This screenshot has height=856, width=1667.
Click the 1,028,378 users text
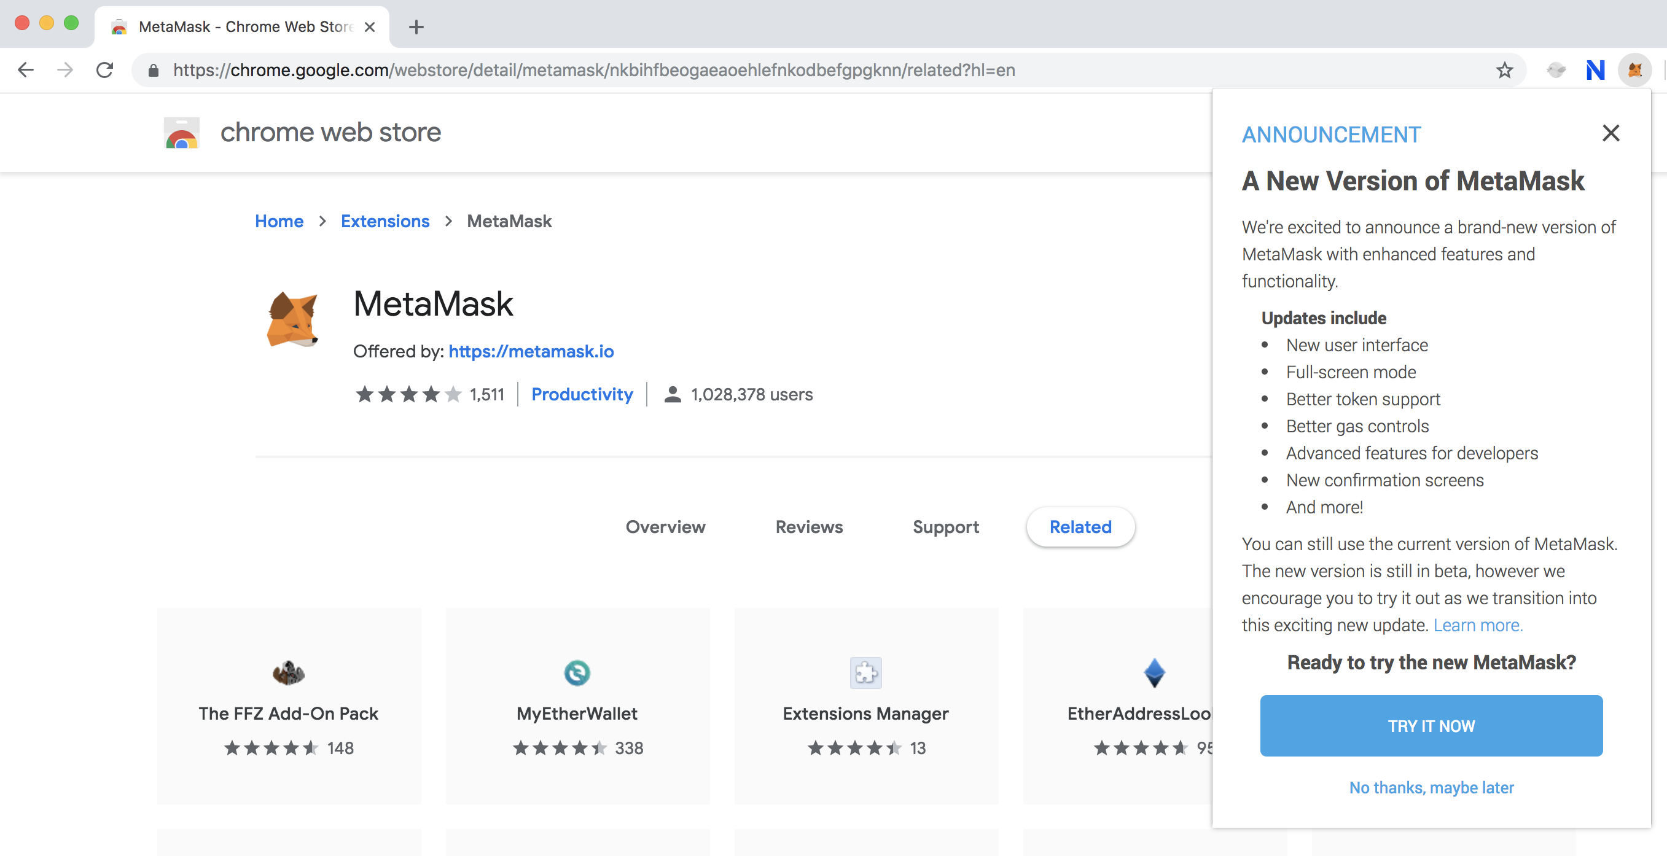tap(752, 394)
